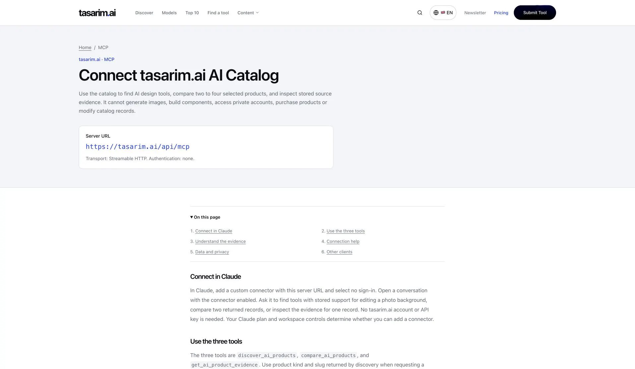Click the Connect tasarim.ai AI Catalog heading
This screenshot has width=635, height=369.
click(179, 75)
